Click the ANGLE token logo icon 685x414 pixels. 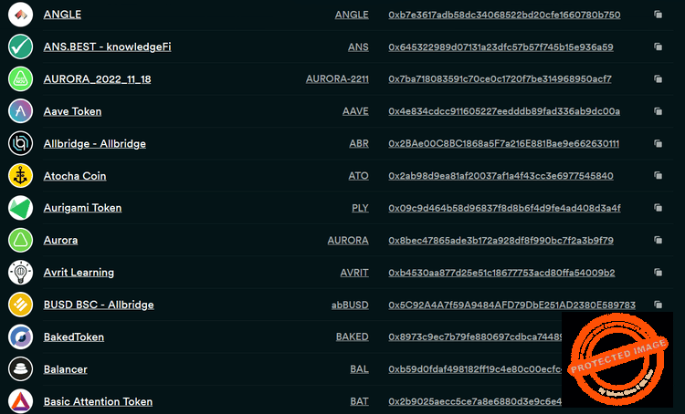tap(20, 15)
